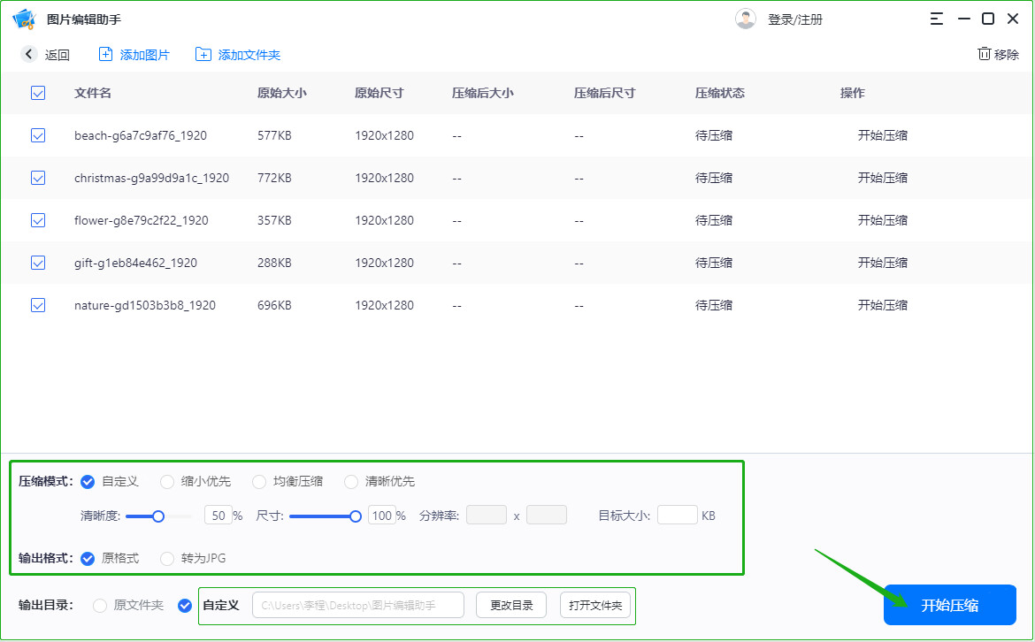Click 添加文件夹 label

(x=249, y=55)
